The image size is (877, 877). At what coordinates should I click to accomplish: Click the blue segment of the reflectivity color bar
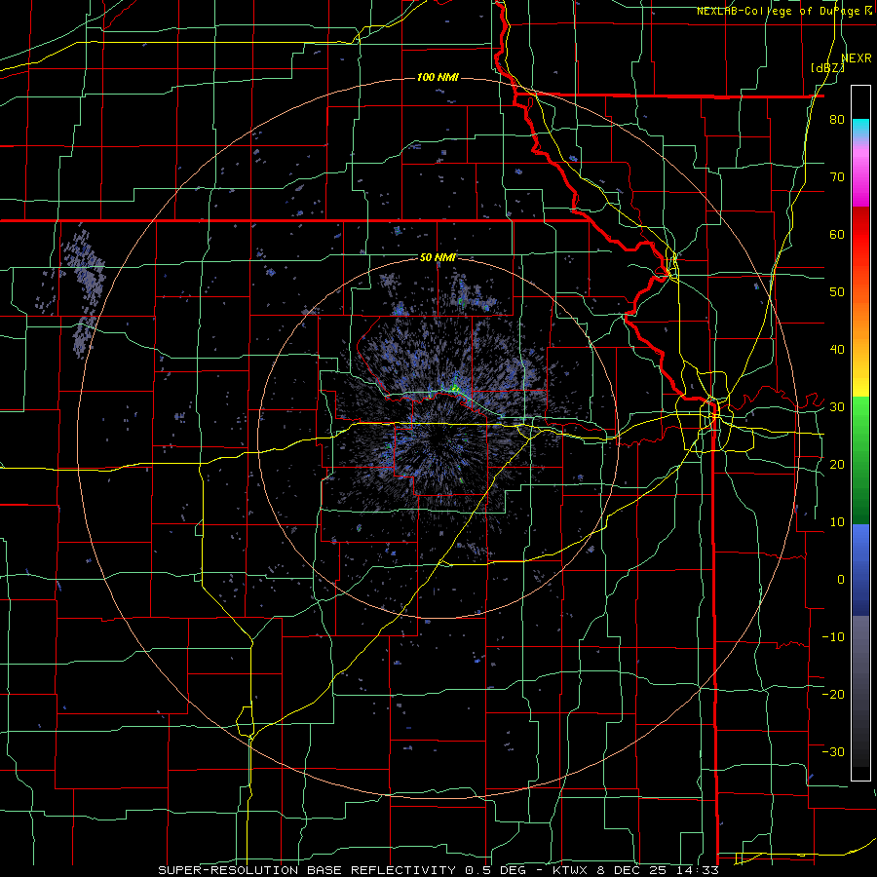coord(860,569)
